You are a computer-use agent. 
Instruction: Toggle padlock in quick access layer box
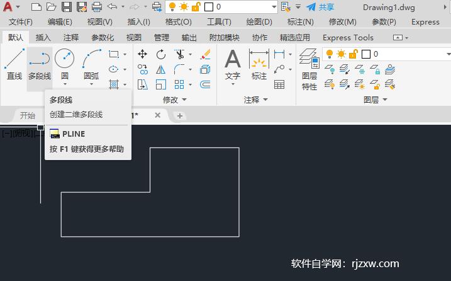196,7
